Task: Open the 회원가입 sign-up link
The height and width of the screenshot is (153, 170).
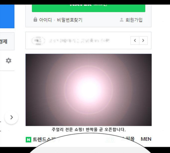Action: [x=134, y=20]
